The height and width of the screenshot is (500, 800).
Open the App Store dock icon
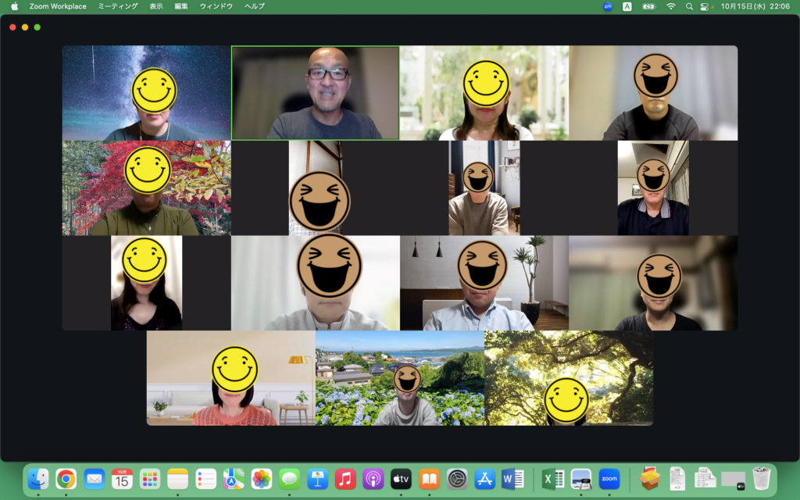[484, 478]
